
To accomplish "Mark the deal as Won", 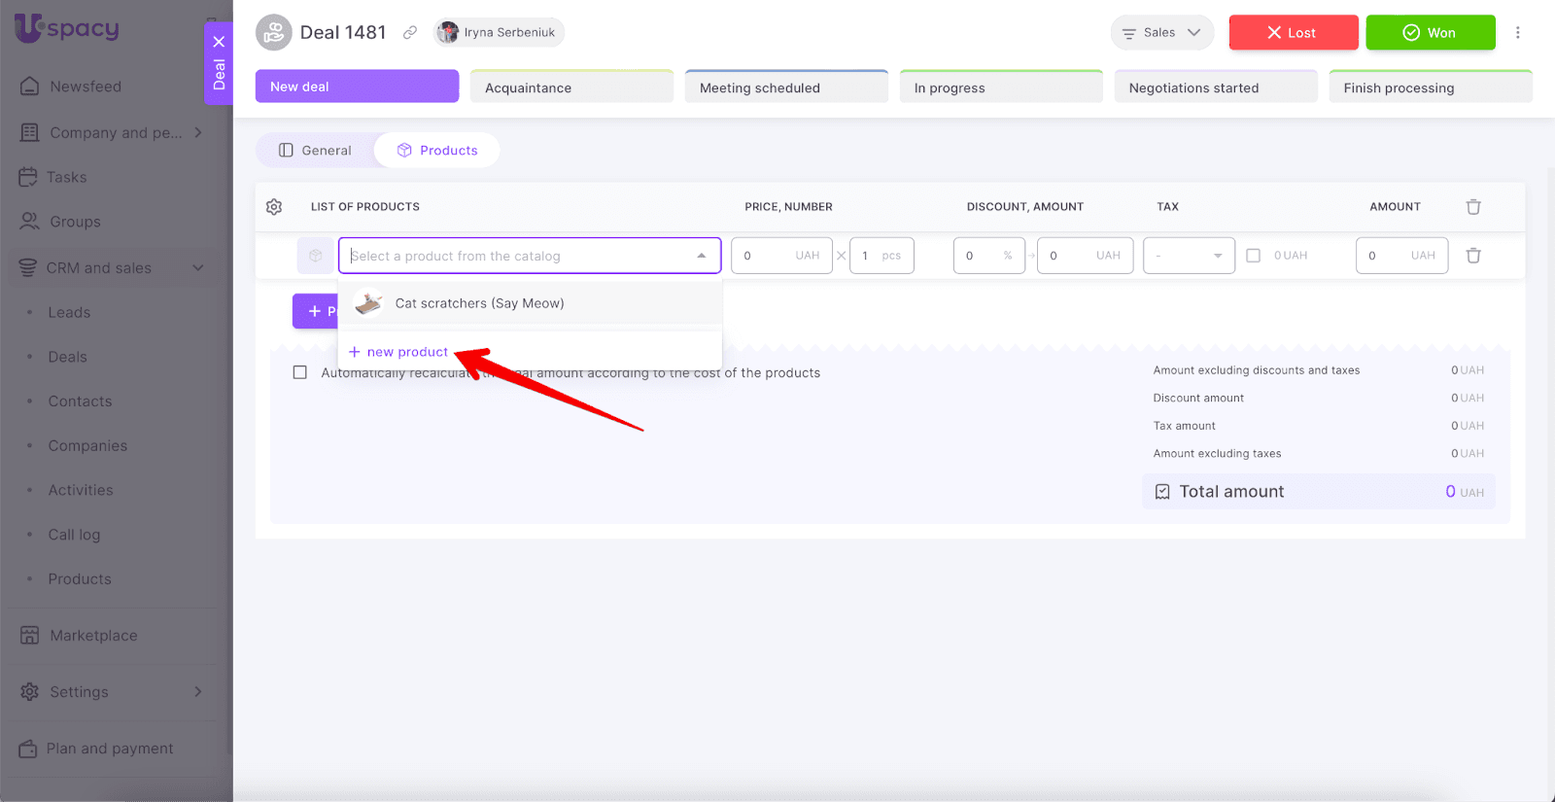I will click(1430, 33).
